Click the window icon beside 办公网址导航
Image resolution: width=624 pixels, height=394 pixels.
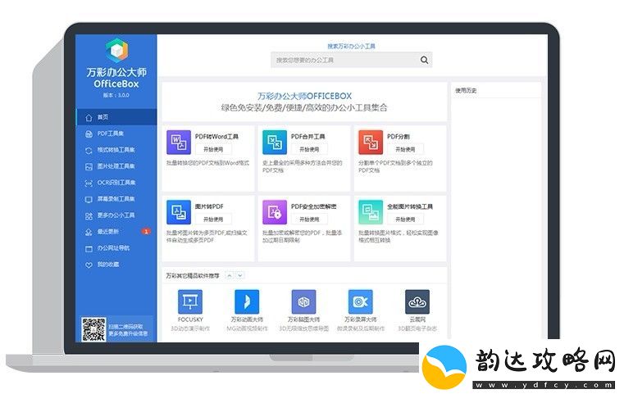click(x=89, y=248)
